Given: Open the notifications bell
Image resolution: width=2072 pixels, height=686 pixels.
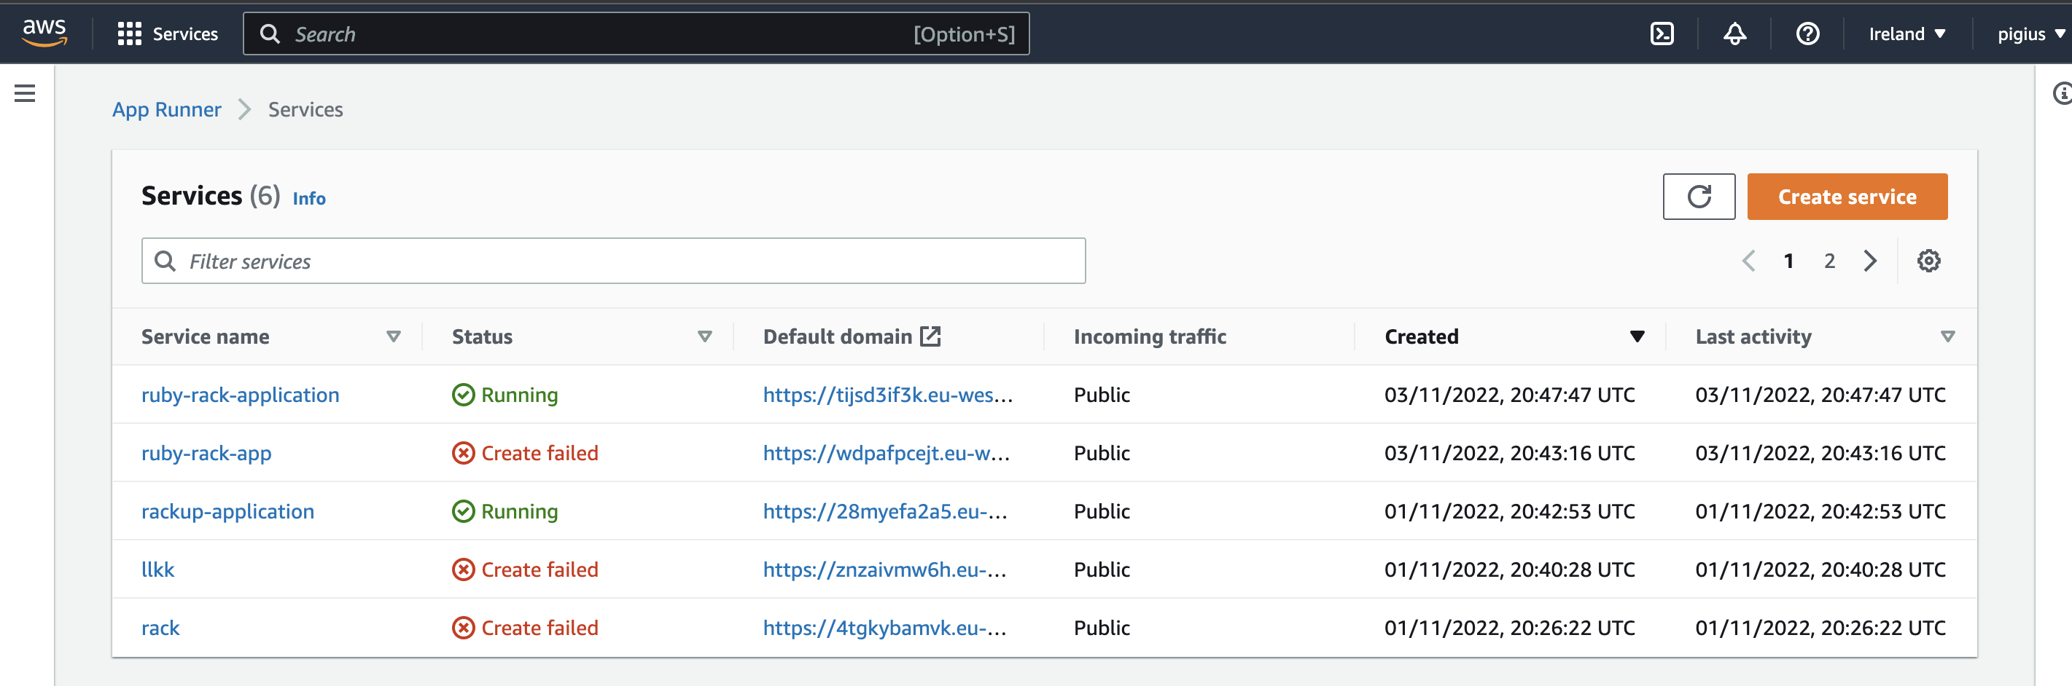Looking at the screenshot, I should coord(1734,33).
